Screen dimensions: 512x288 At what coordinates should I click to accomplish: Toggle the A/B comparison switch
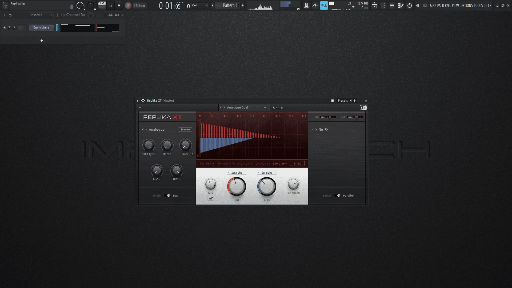click(278, 108)
